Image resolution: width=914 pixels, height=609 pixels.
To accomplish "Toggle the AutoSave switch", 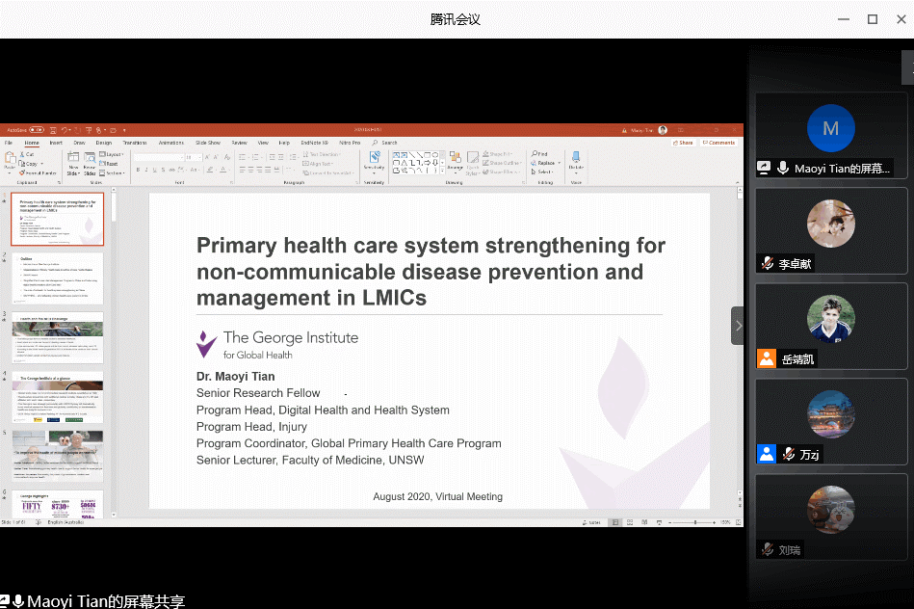I will [x=36, y=129].
